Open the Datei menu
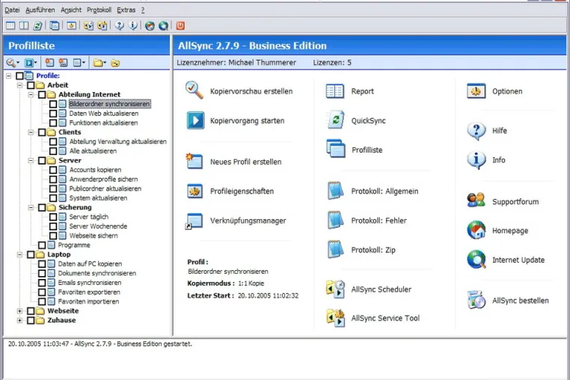This screenshot has width=570, height=380. [12, 10]
